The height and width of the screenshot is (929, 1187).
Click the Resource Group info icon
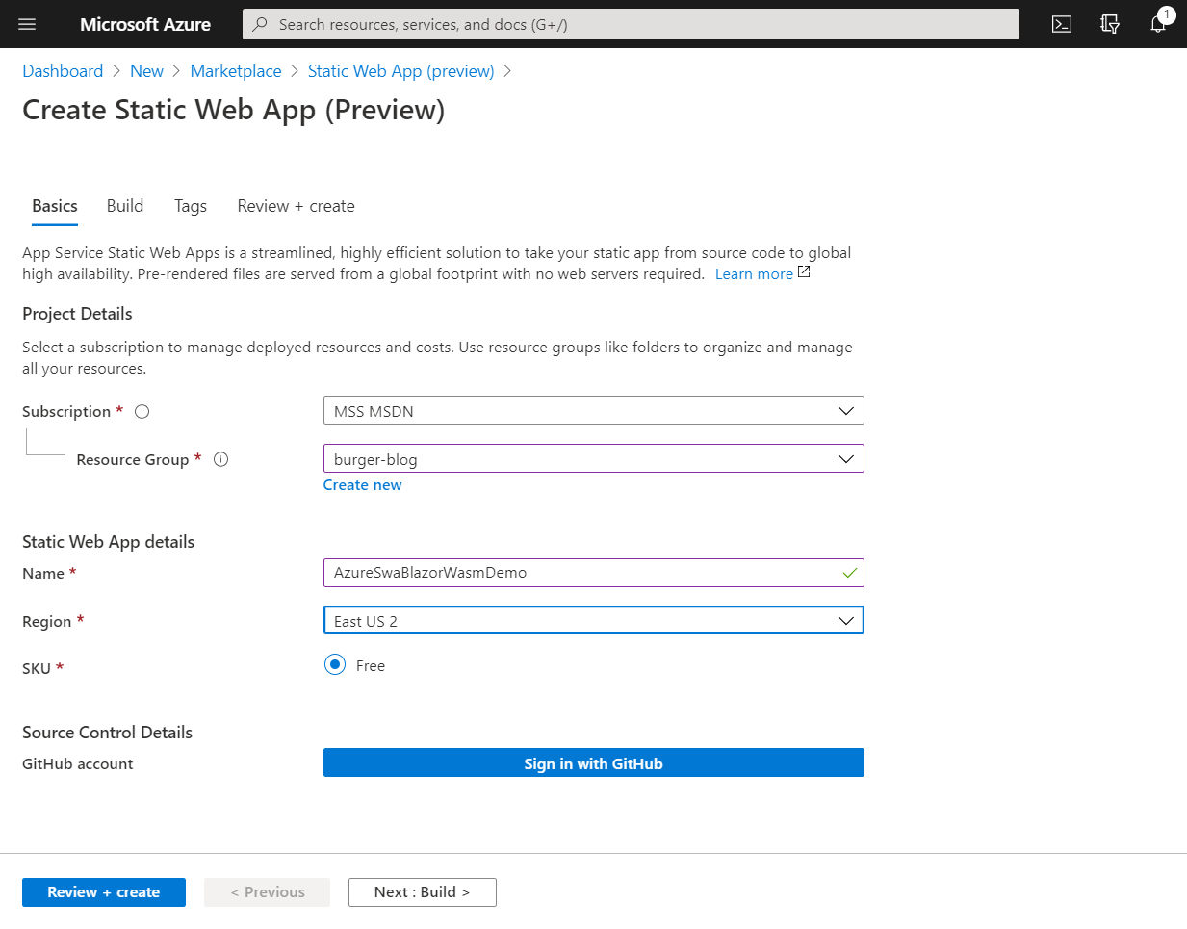click(220, 459)
